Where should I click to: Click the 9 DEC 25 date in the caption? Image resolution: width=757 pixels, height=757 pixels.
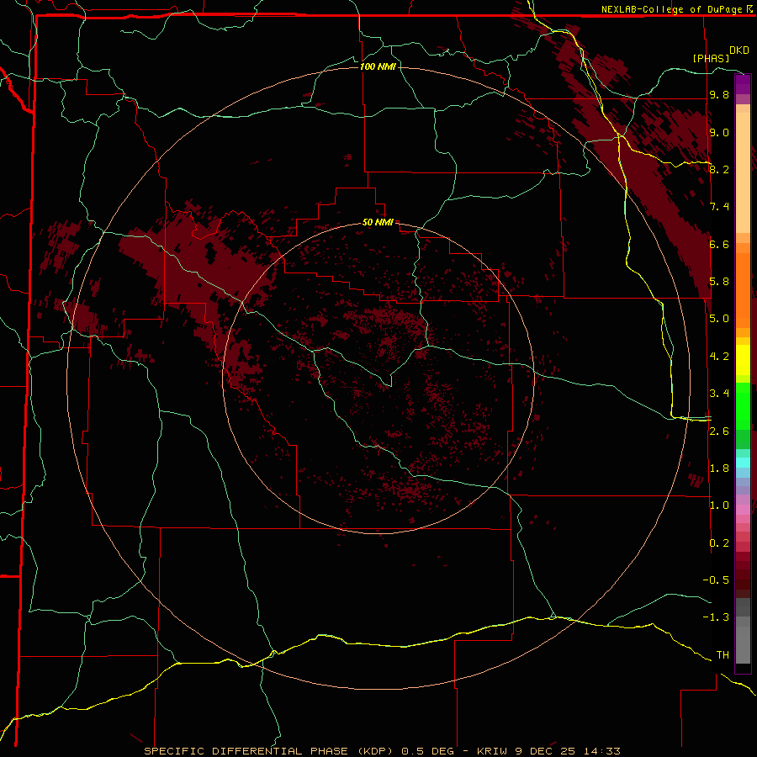tap(544, 751)
